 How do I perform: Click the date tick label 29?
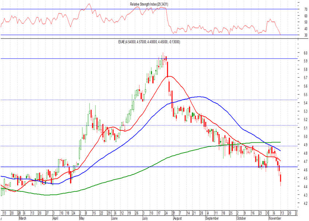pos(109,213)
